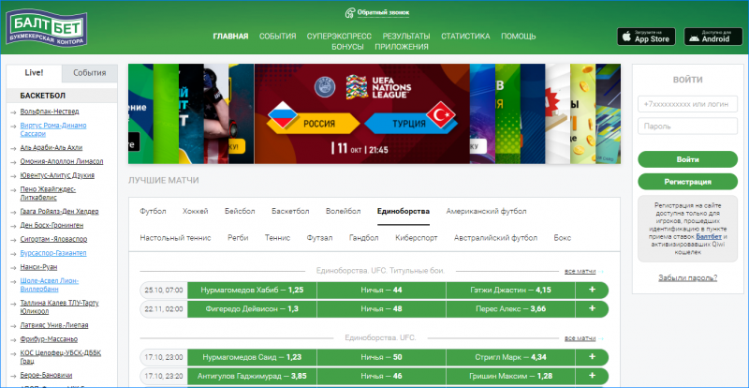Focus the phone or login input field
Screen dimensions: 749x388
(688, 104)
